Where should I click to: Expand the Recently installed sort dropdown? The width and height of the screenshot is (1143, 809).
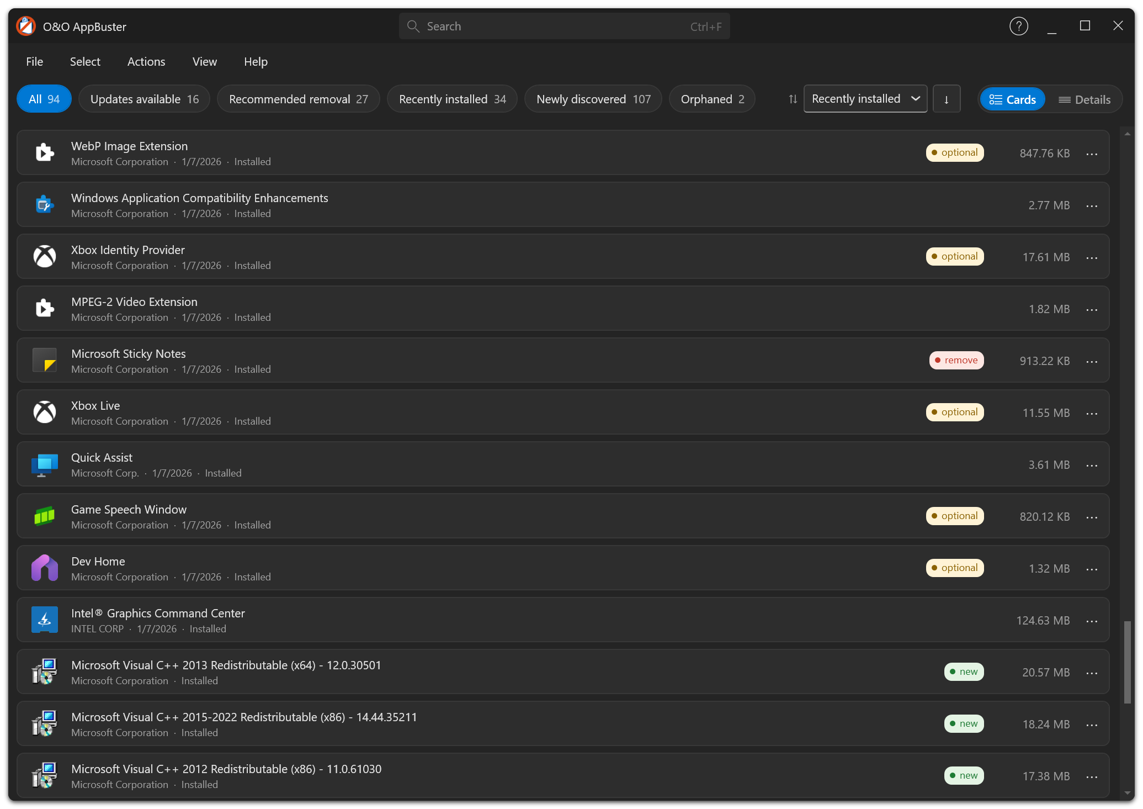point(865,99)
